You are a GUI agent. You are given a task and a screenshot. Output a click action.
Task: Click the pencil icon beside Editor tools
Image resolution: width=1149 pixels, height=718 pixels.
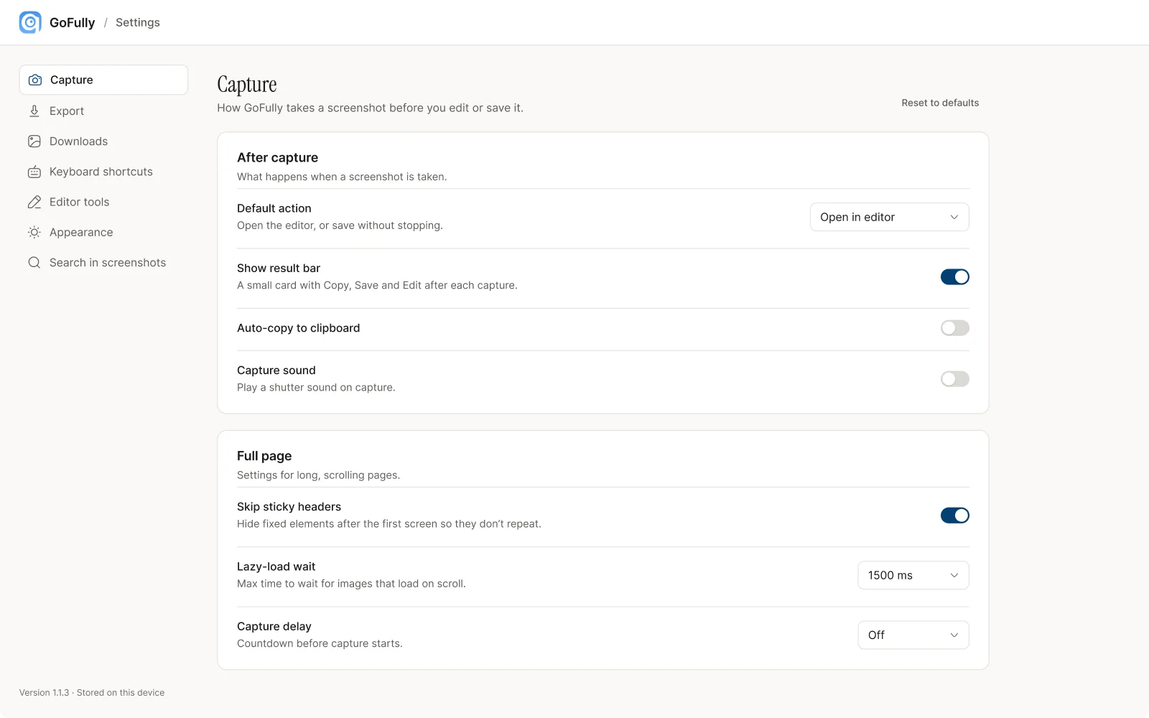34,202
